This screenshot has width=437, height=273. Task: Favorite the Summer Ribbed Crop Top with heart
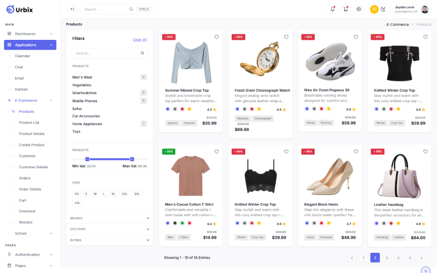coord(216,37)
